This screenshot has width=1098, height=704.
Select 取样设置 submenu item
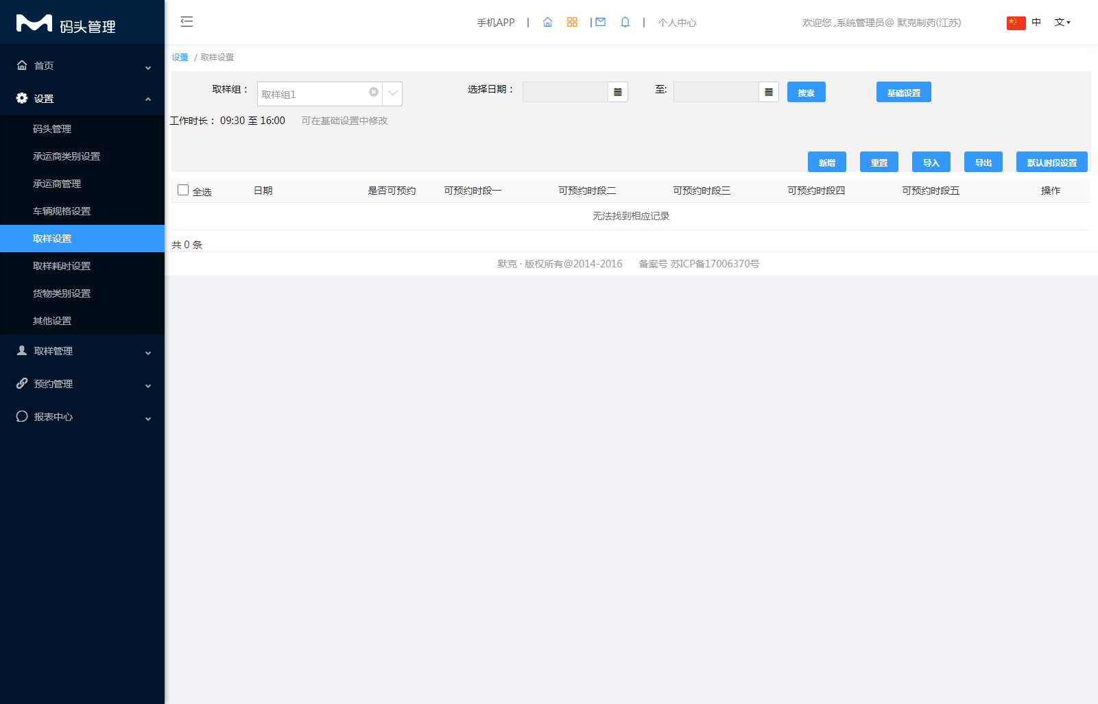point(82,239)
